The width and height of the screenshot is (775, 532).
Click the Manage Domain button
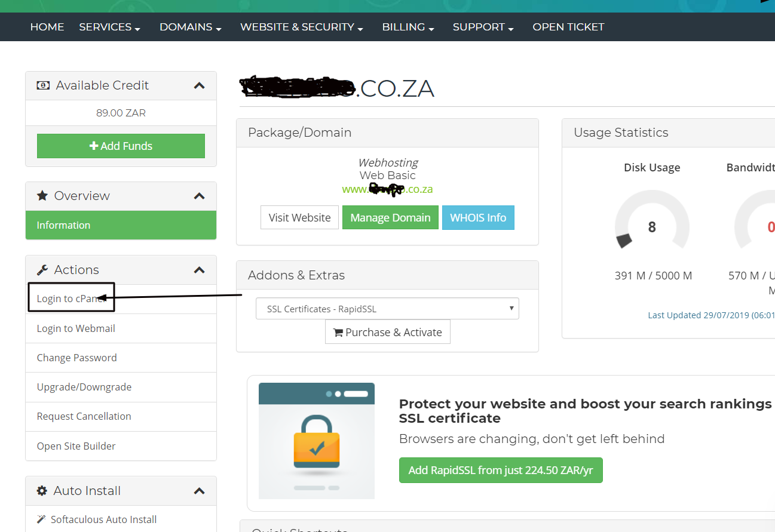pos(390,217)
